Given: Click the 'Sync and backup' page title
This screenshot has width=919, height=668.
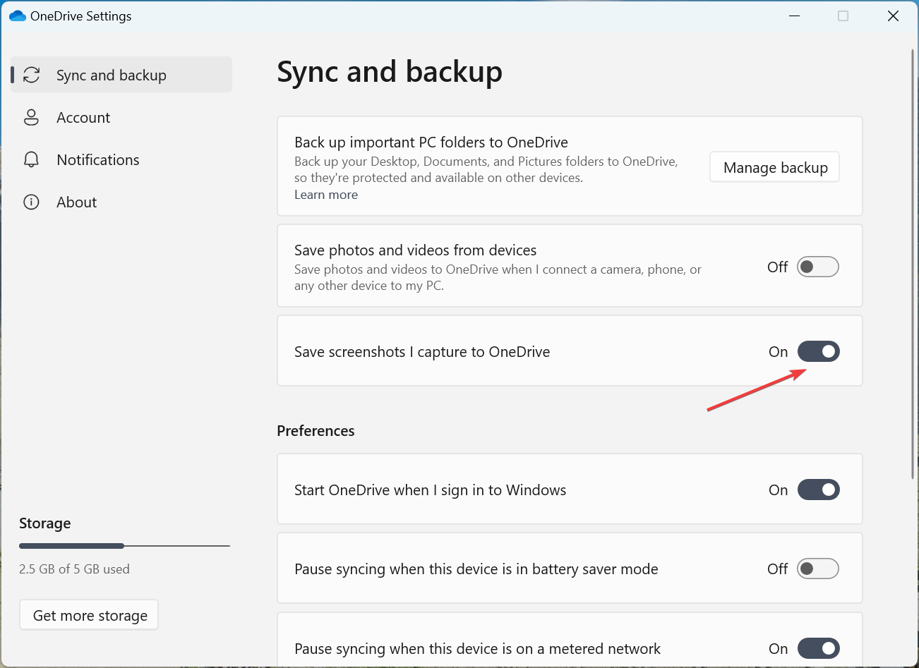Looking at the screenshot, I should (390, 72).
